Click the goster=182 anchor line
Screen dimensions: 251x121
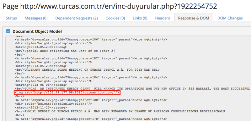(91, 58)
